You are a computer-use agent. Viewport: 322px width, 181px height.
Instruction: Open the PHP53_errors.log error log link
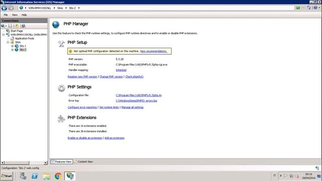point(136,101)
